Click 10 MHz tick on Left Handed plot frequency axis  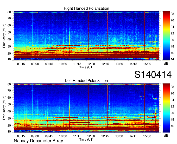tap(9, 131)
